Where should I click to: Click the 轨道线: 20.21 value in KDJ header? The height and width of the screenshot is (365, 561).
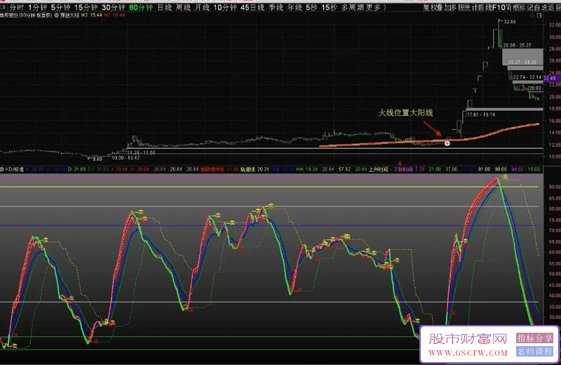click(255, 169)
